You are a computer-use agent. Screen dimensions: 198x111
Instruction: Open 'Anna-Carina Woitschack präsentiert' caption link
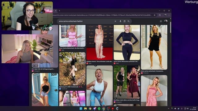[x=126, y=61]
